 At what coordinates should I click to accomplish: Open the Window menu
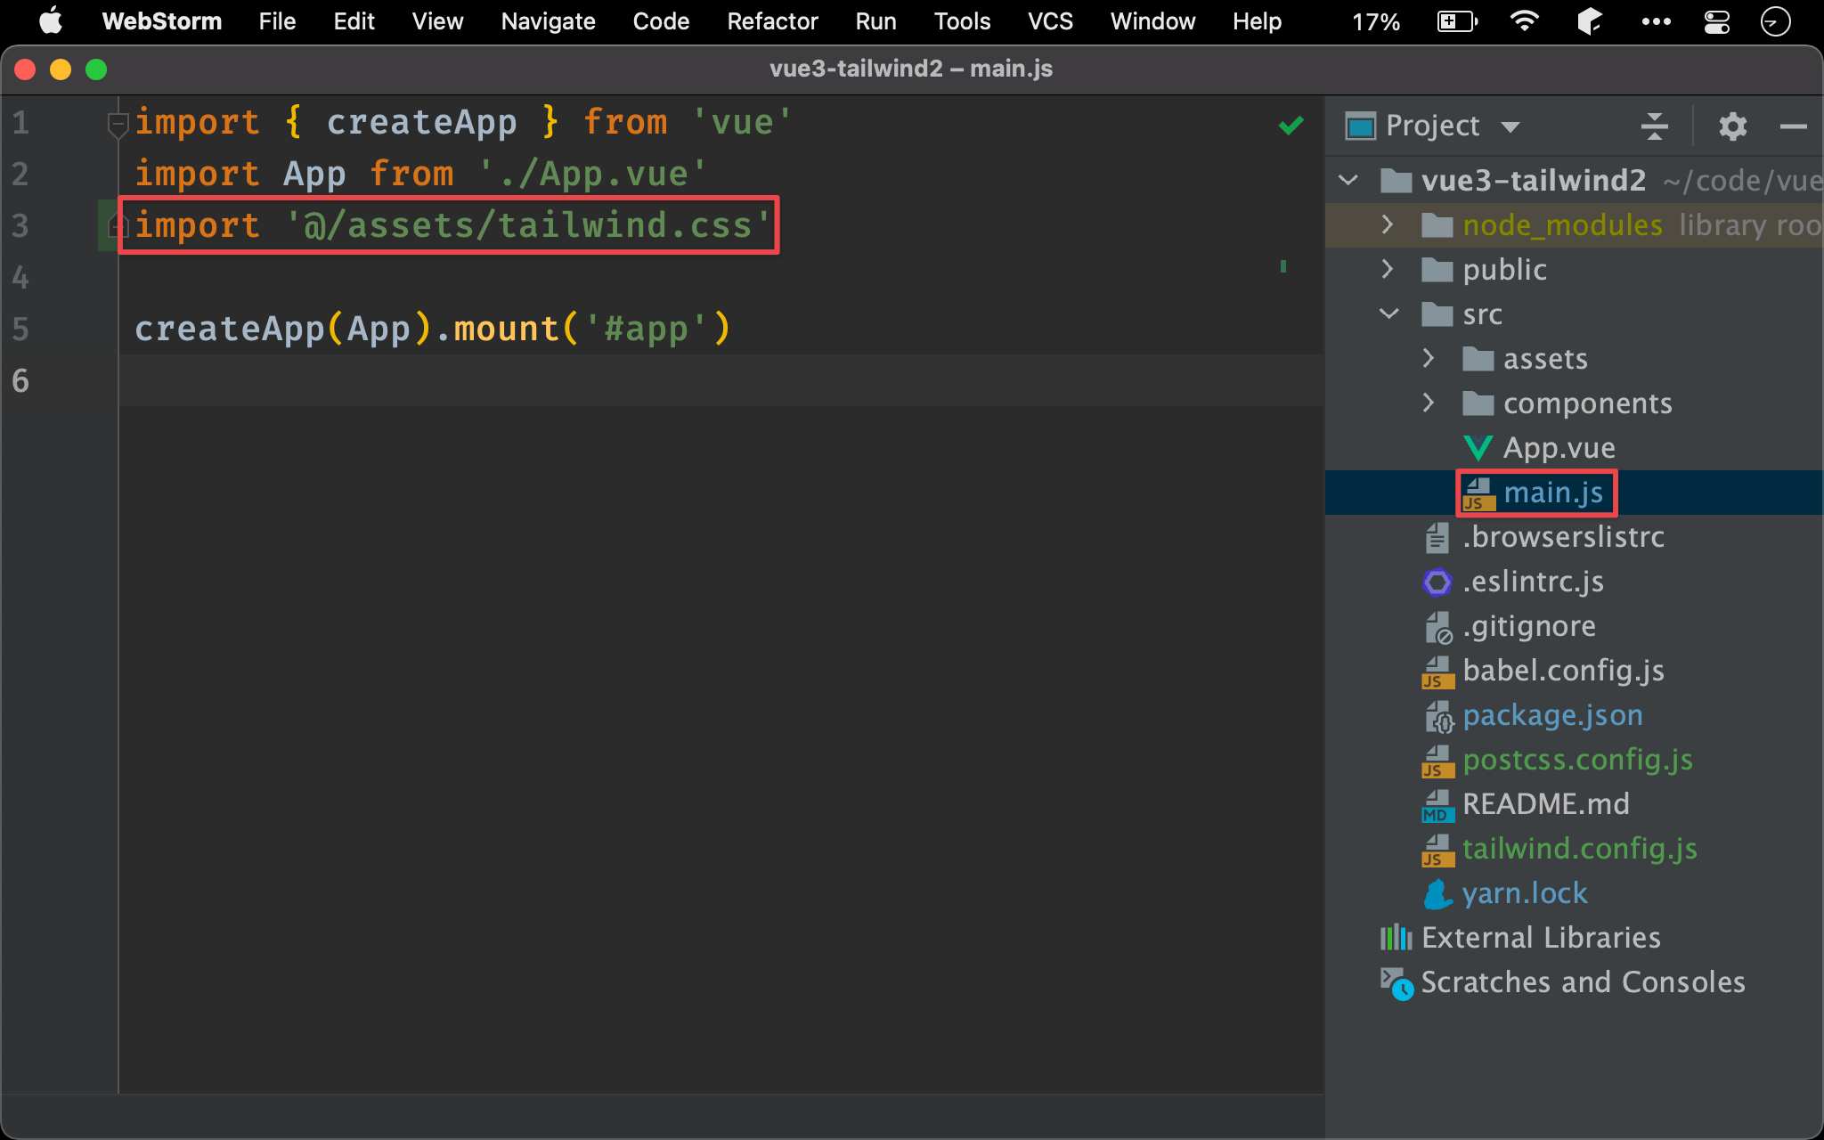point(1152,21)
